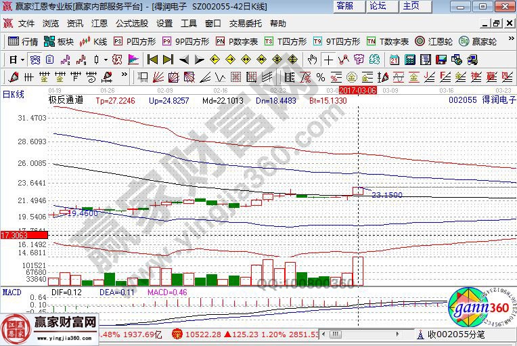Open the 浏览 menu
Image resolution: width=517 pixels, height=346 pixels.
pos(51,24)
